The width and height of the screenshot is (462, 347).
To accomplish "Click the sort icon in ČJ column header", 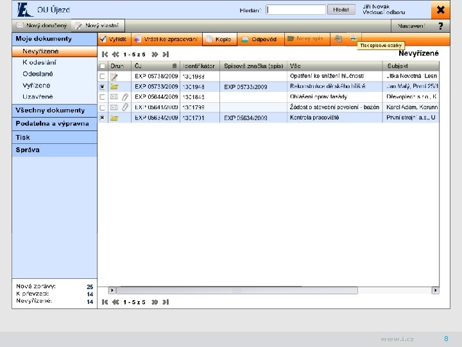I will click(175, 66).
